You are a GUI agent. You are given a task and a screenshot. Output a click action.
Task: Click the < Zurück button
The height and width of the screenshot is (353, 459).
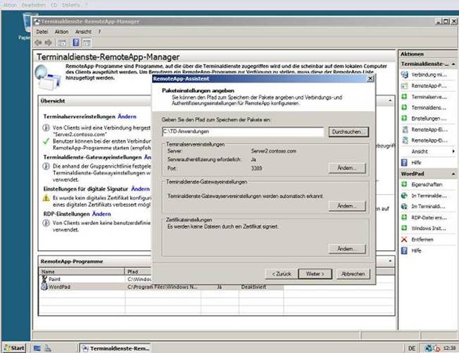tap(282, 274)
